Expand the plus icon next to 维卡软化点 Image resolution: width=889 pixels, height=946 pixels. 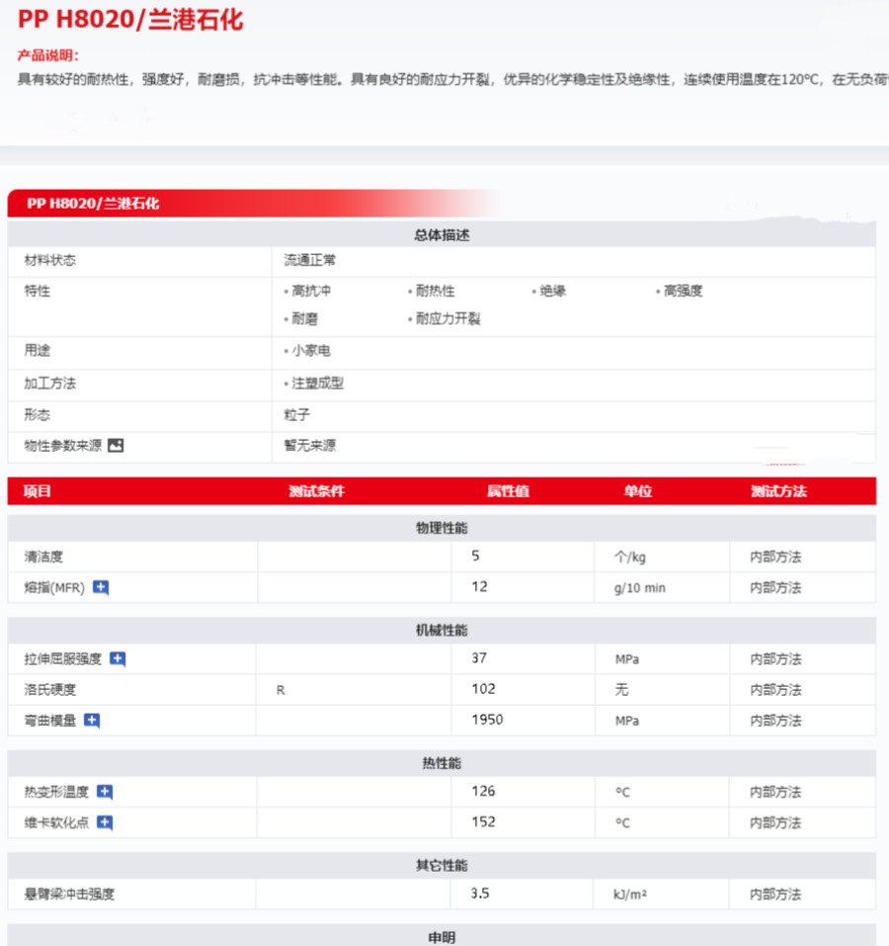[x=105, y=822]
